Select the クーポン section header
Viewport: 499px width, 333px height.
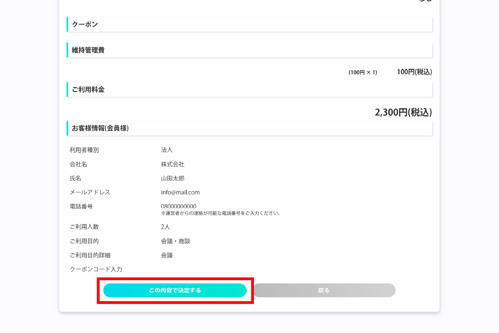click(x=85, y=25)
